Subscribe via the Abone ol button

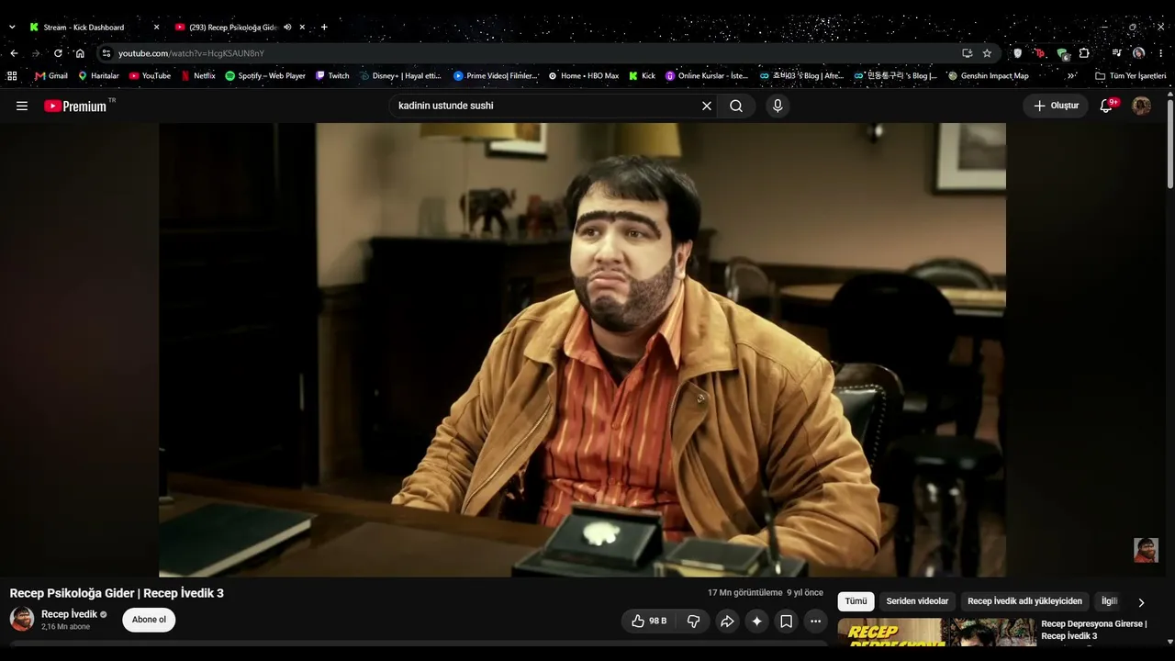coord(149,620)
